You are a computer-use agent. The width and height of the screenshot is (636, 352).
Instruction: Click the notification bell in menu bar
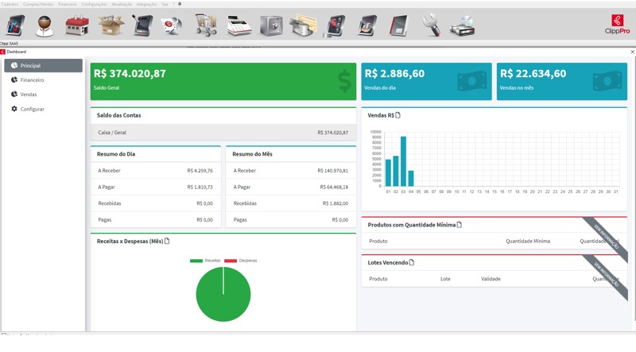tap(180, 4)
